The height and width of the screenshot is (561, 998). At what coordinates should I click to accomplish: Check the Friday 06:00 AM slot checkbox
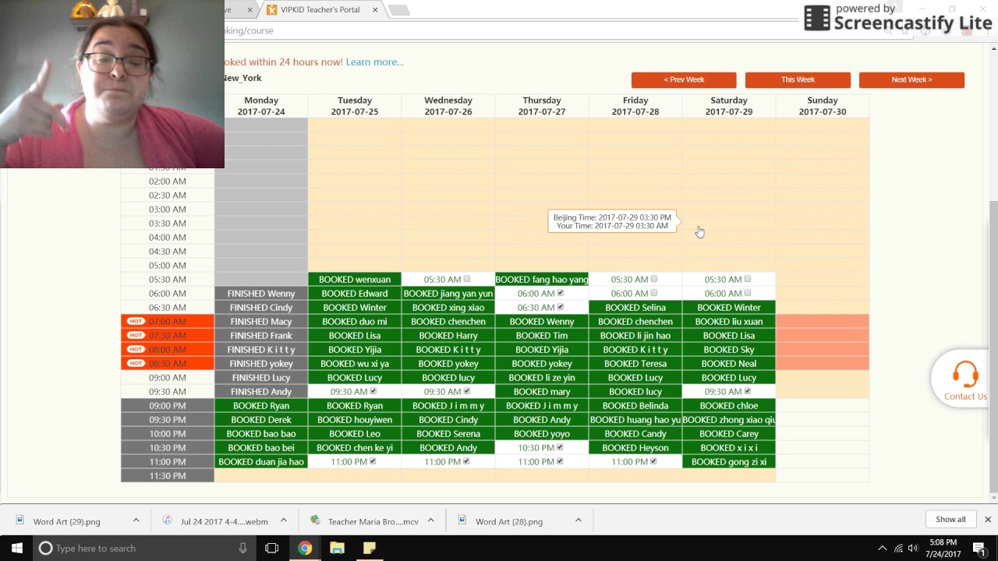coord(654,293)
